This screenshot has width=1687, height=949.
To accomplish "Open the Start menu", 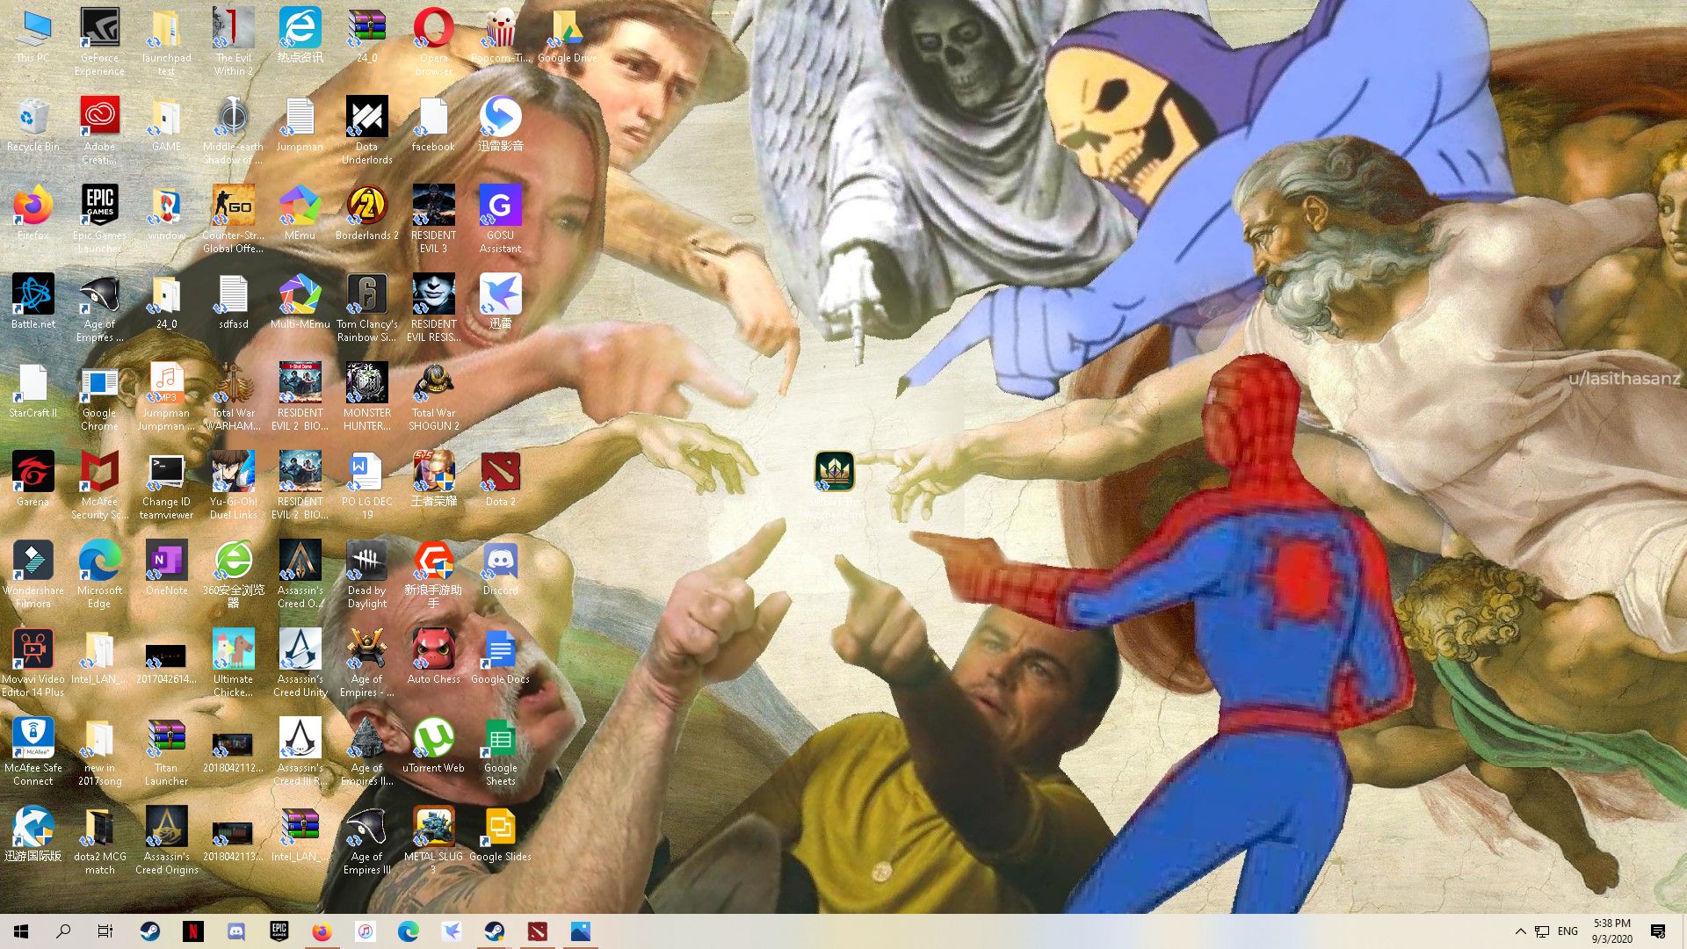I will (x=19, y=931).
